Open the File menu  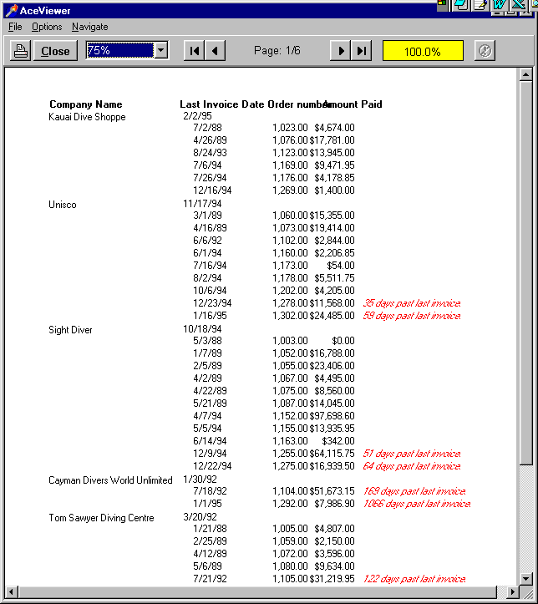point(15,27)
